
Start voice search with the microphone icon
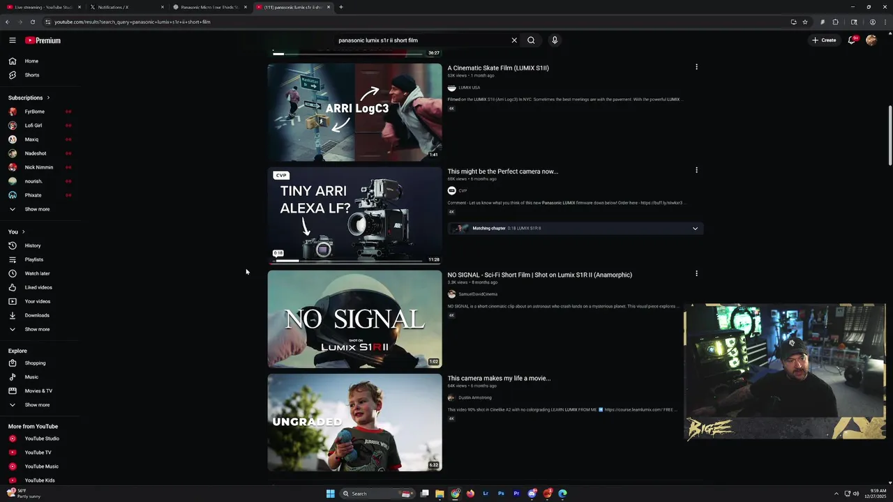[555, 40]
